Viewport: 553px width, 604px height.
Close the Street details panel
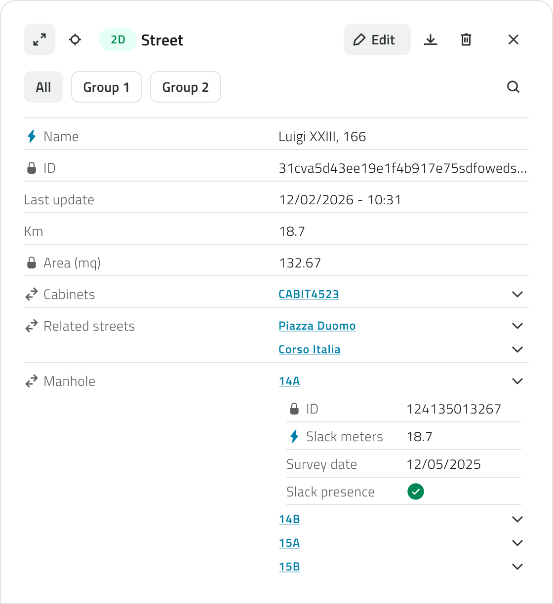coord(513,39)
